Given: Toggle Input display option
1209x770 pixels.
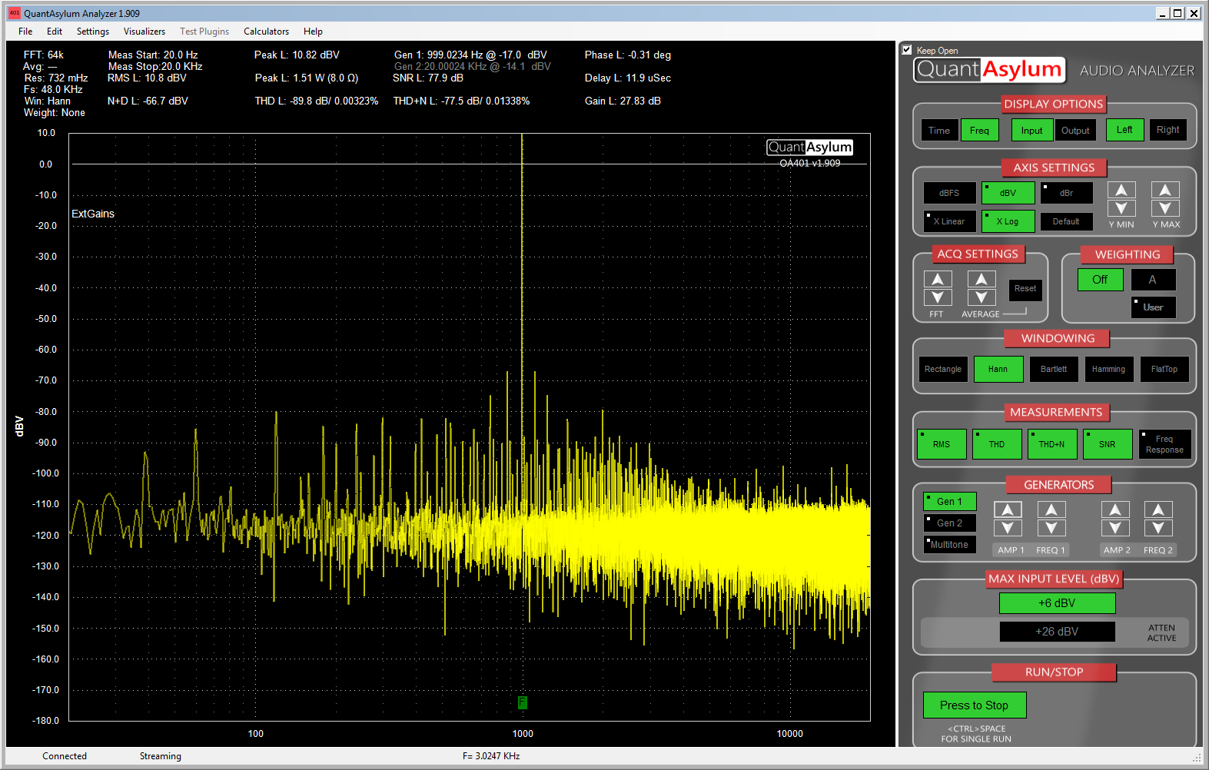Looking at the screenshot, I should tap(1032, 131).
